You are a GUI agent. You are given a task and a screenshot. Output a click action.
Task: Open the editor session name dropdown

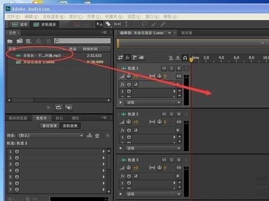[x=169, y=33]
